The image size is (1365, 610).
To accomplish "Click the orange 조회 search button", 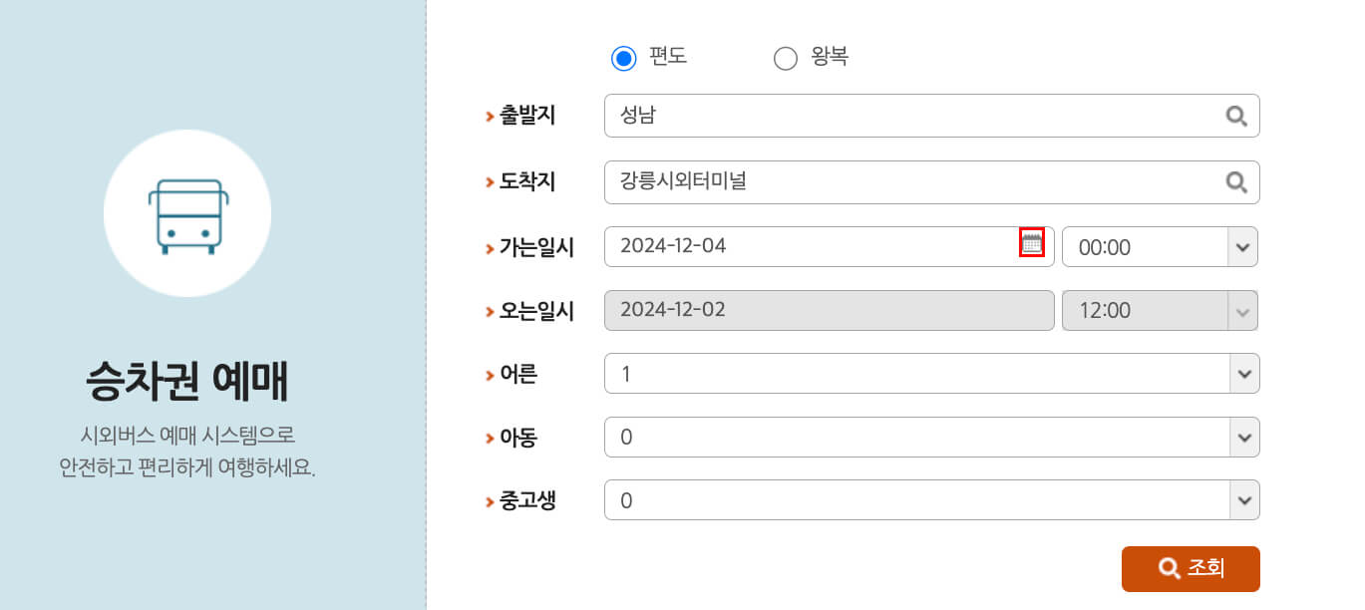I will [1191, 568].
